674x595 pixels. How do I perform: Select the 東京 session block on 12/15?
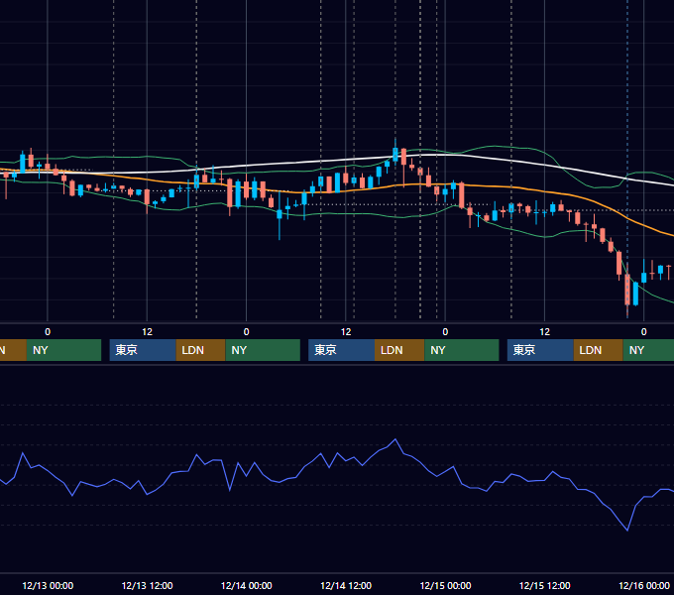tap(540, 350)
